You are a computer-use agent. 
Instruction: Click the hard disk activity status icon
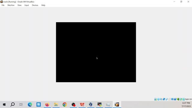155,99
